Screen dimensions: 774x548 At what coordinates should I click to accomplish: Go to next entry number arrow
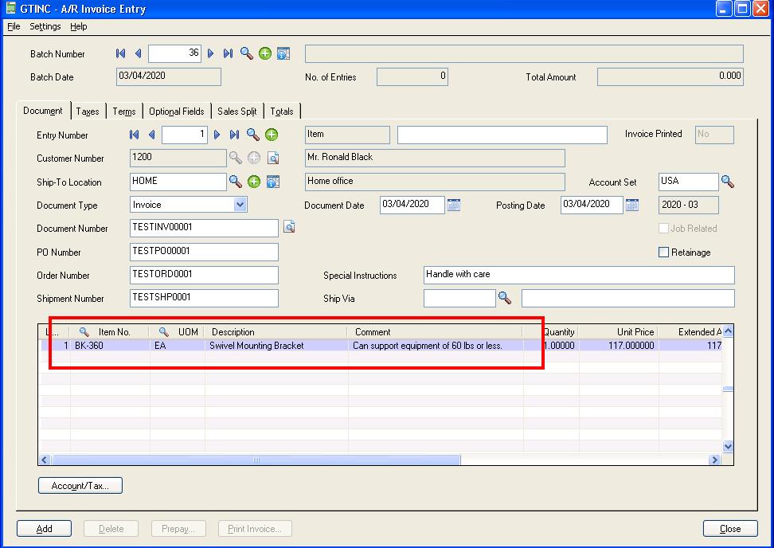tap(217, 135)
